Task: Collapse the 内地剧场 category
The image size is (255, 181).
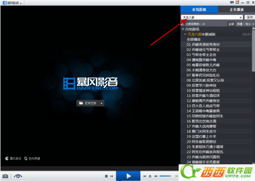Action: (x=183, y=29)
